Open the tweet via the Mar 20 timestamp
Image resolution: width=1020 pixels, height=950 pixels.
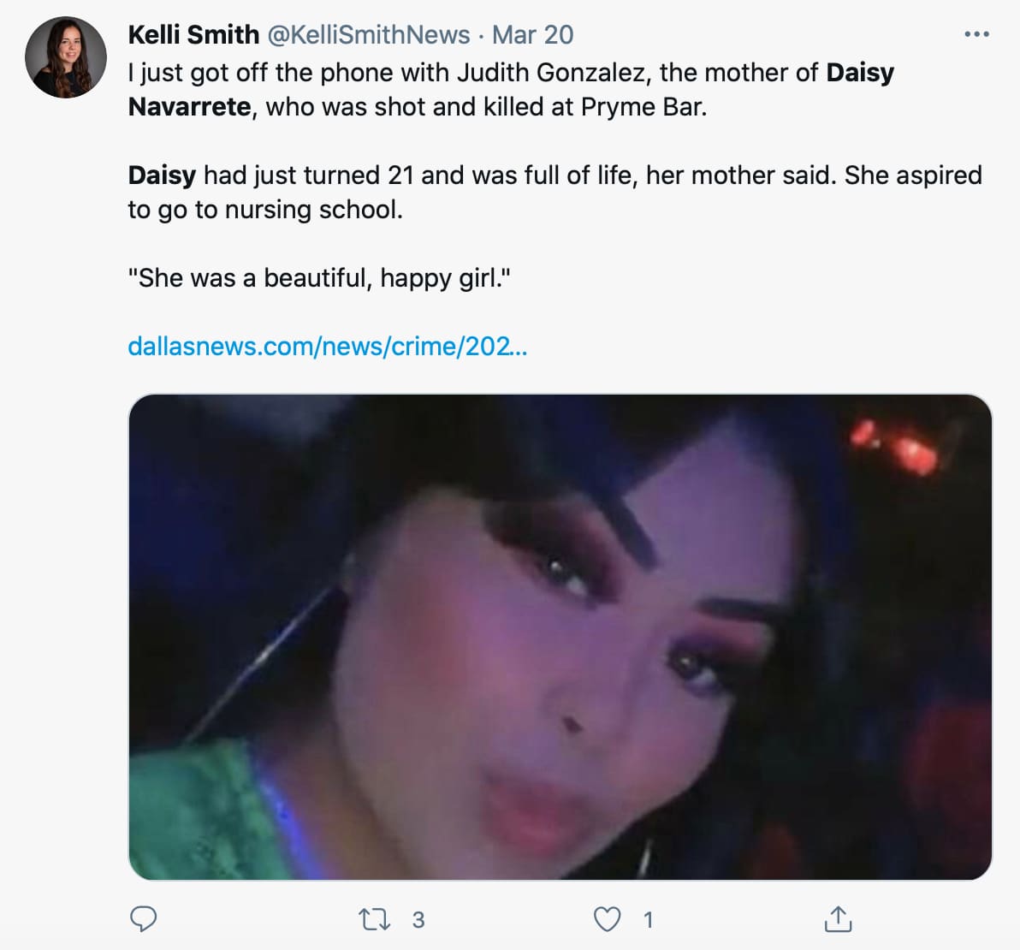[532, 34]
